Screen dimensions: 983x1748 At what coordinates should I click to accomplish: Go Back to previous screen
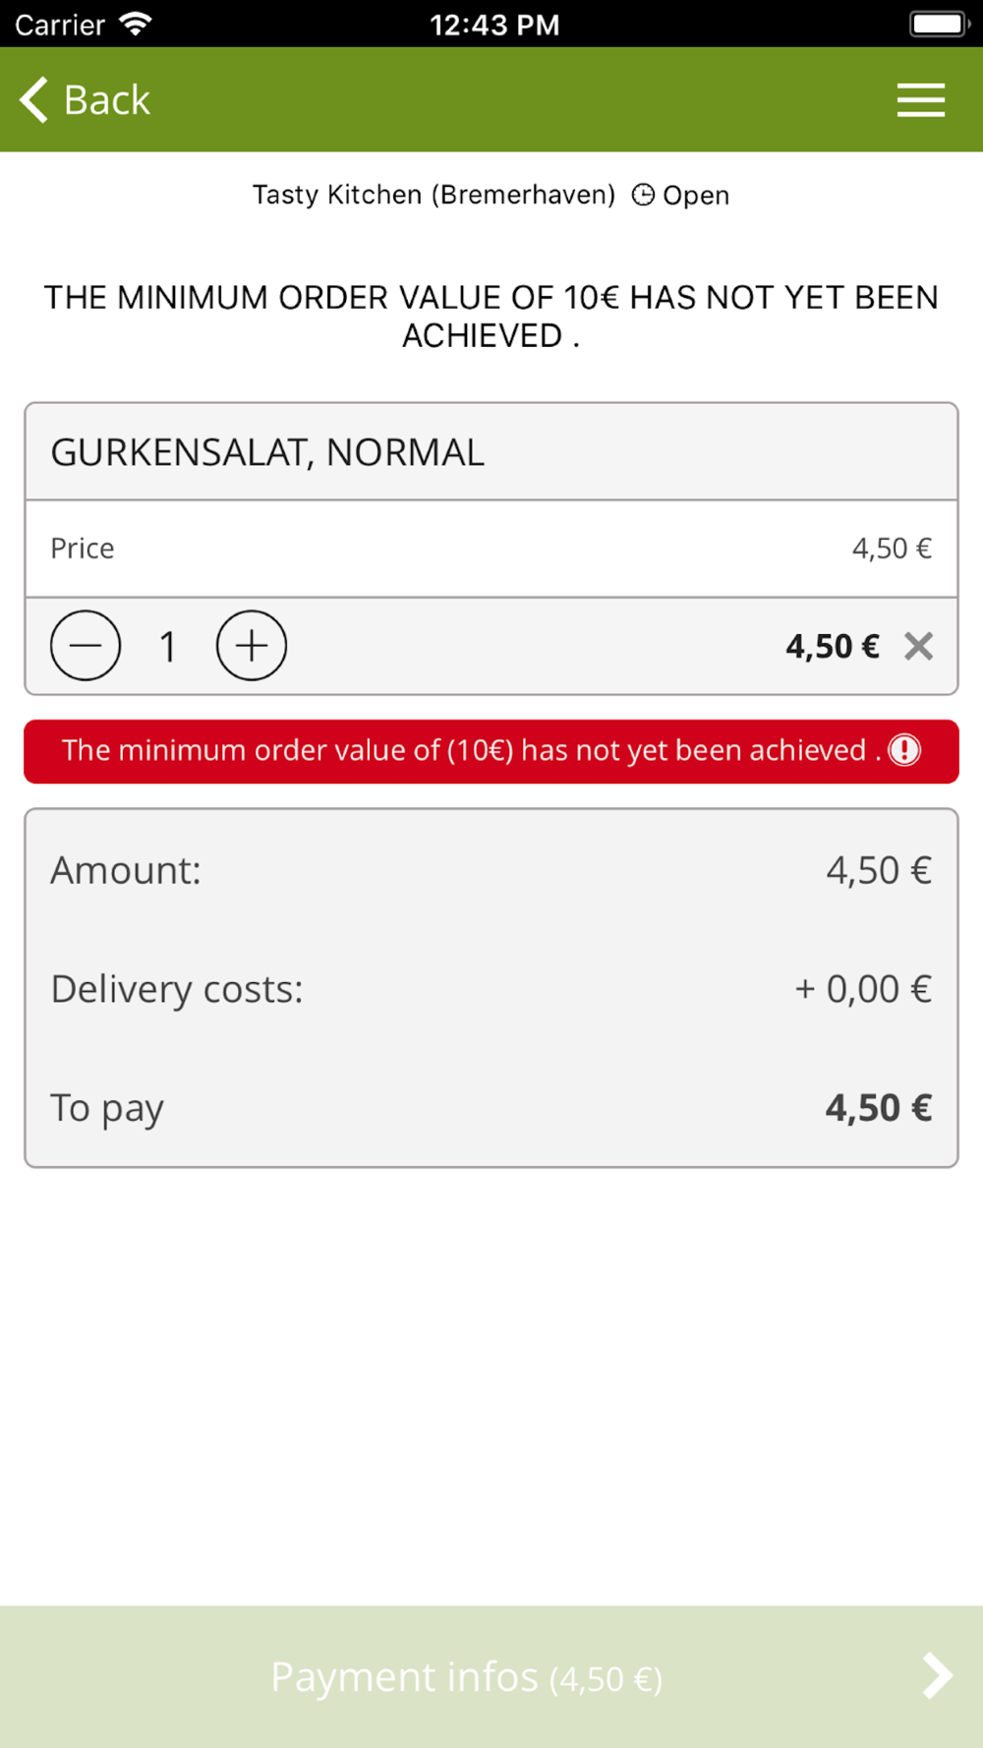[86, 99]
